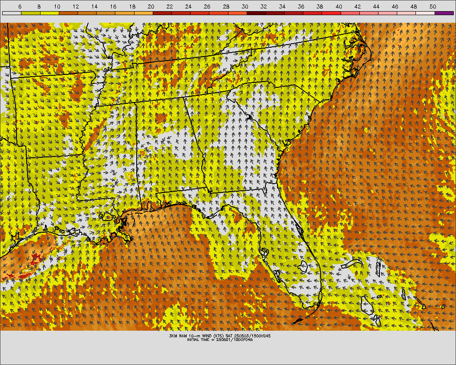Select the purple swatch above 50 knots

[x=444, y=13]
